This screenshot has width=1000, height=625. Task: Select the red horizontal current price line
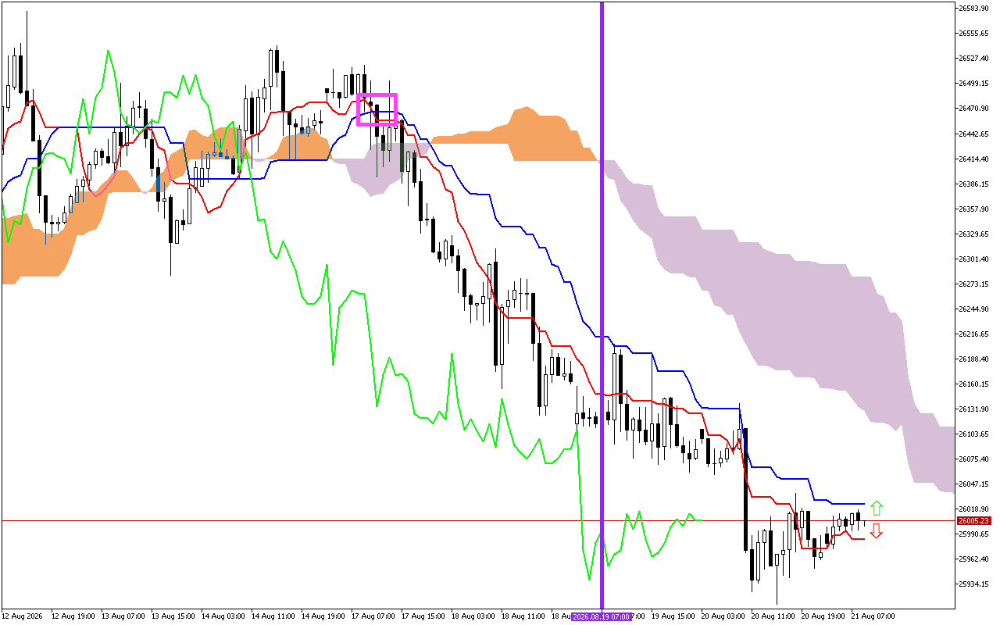click(477, 520)
